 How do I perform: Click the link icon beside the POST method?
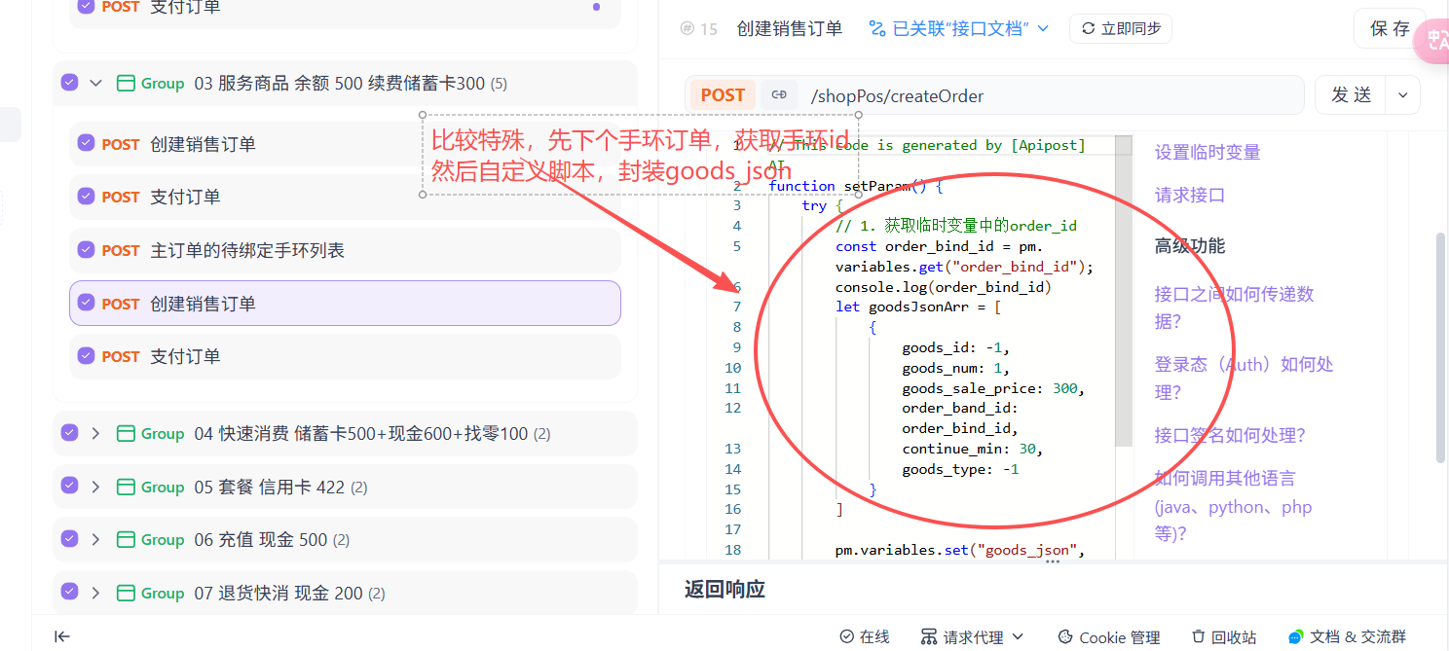(x=778, y=95)
